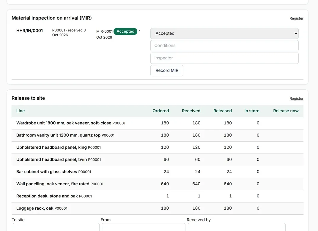This screenshot has width=318, height=231.
Task: Click the Conditions input field
Action: coord(224,46)
